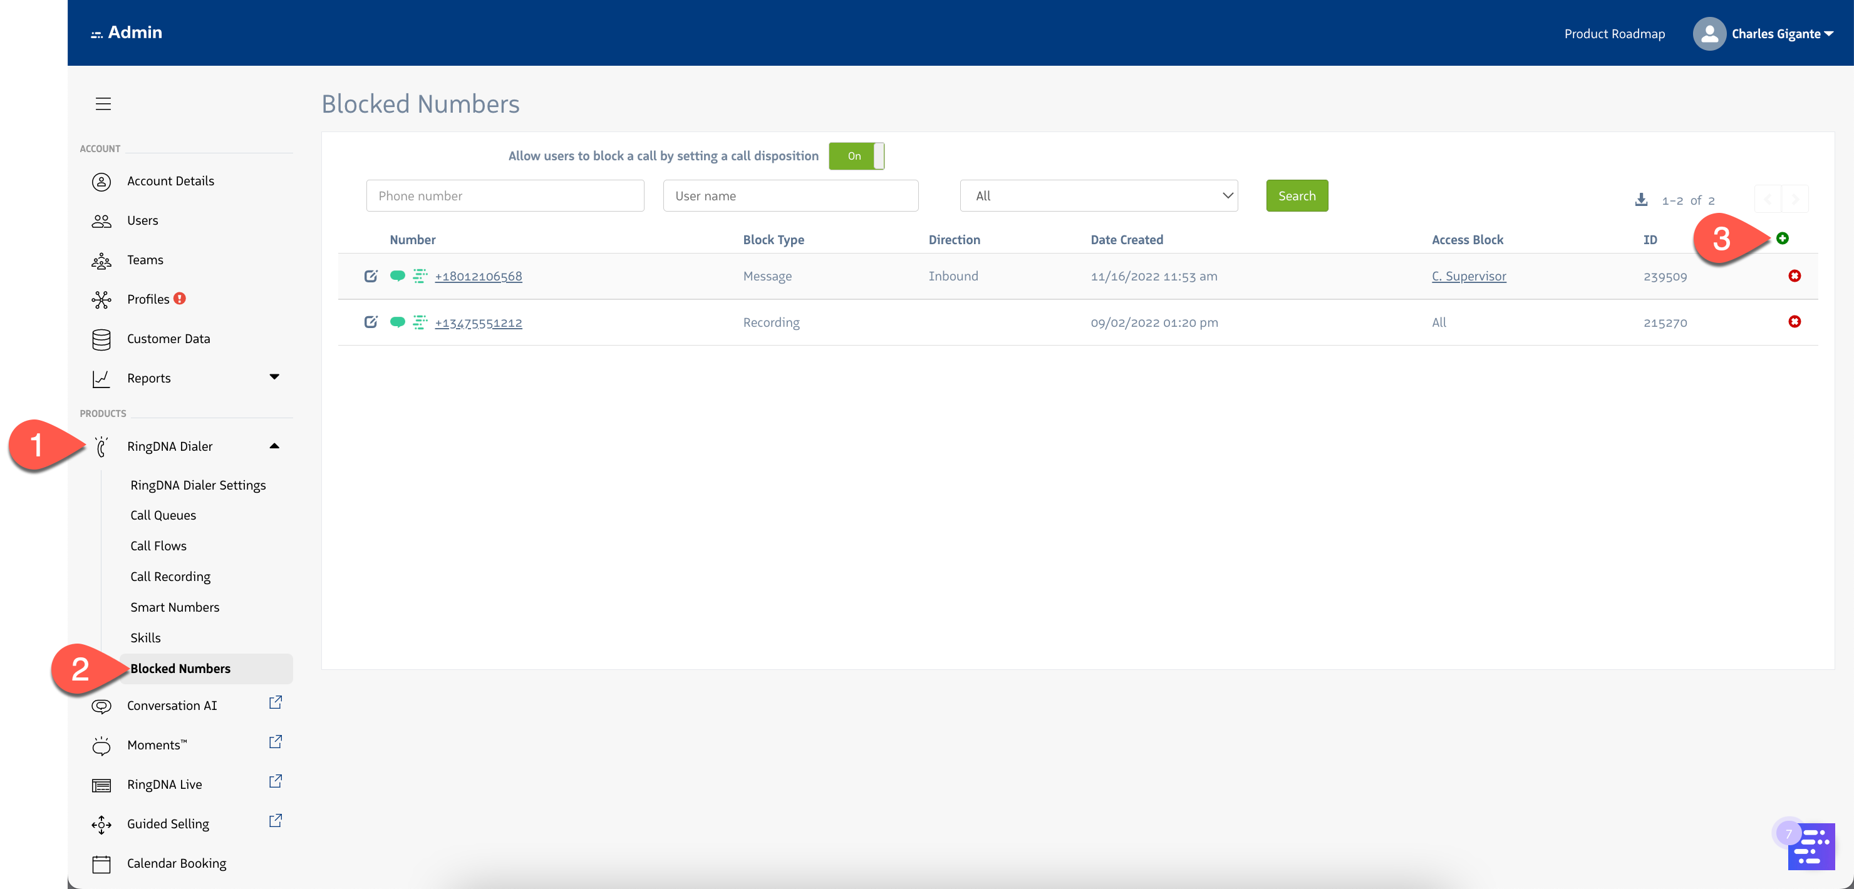1854x889 pixels.
Task: Edit the +13475551212 blocked number entry
Action: [371, 322]
